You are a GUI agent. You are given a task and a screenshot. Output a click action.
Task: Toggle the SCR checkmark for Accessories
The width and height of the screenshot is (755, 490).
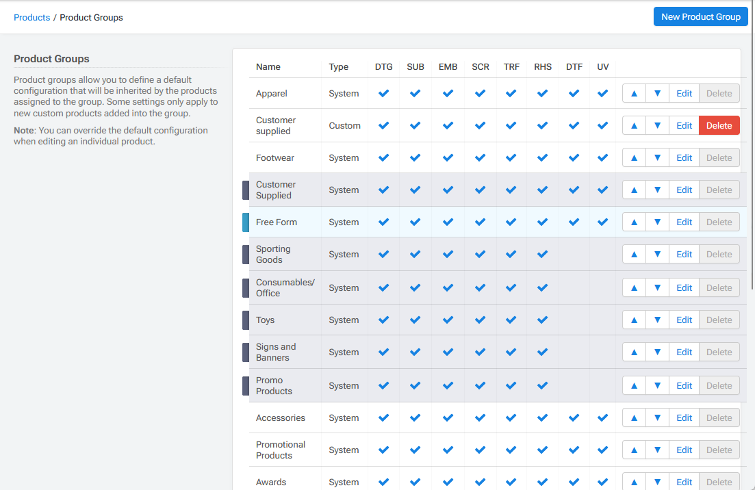[480, 417]
